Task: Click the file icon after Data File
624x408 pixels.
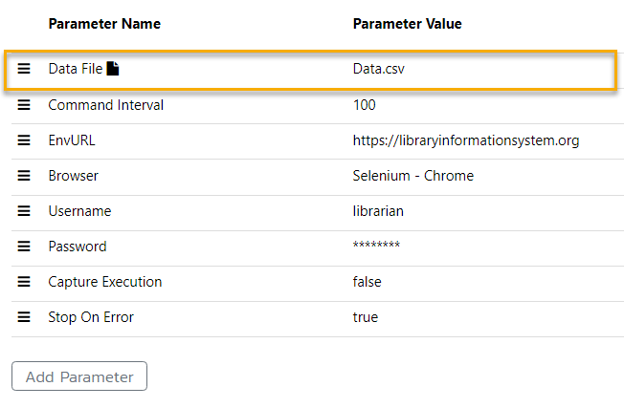Action: 113,69
